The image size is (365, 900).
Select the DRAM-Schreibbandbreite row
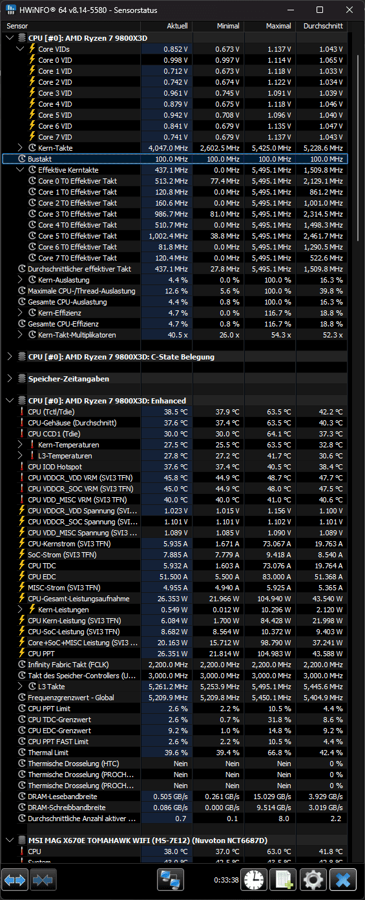click(175, 808)
